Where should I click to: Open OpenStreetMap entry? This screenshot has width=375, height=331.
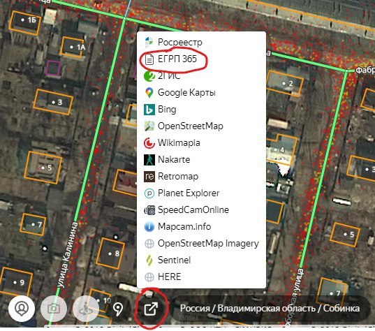(201, 126)
